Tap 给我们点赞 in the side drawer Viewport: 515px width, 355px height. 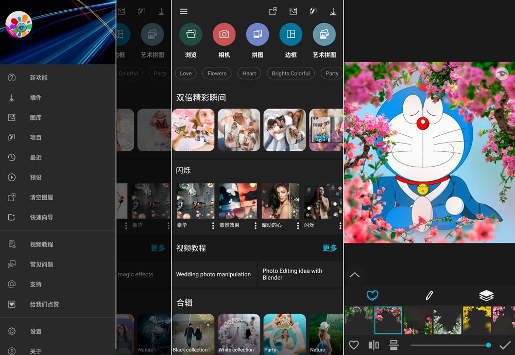click(58, 305)
